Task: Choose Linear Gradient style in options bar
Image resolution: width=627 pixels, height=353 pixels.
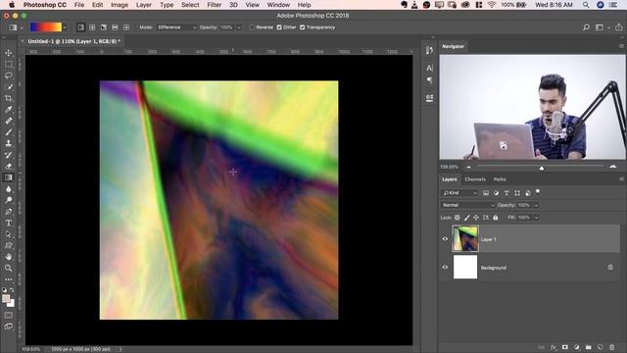Action: [x=80, y=27]
